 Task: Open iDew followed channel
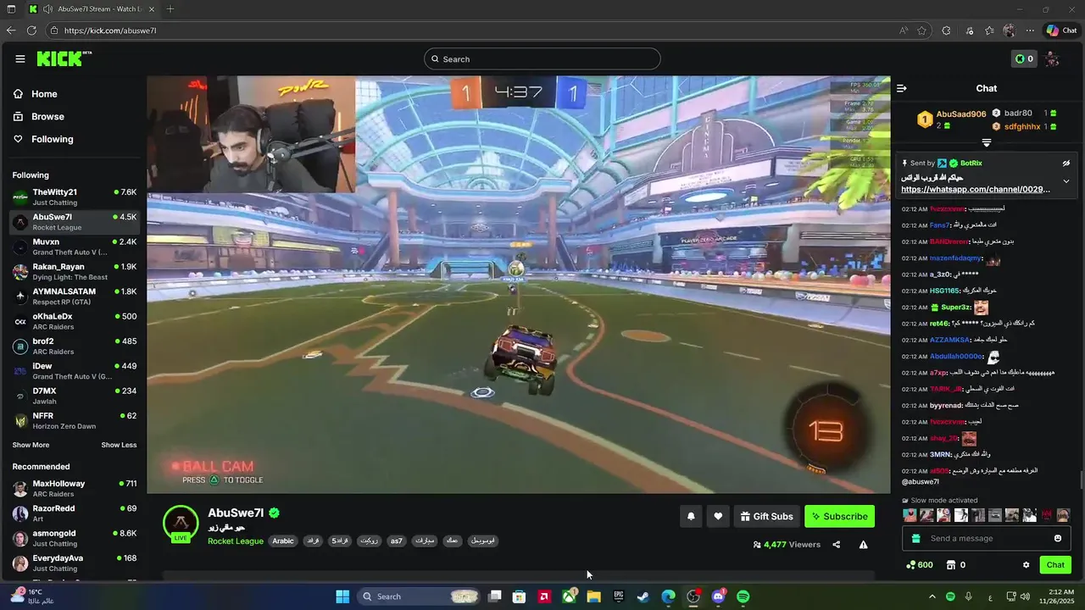[x=75, y=371]
